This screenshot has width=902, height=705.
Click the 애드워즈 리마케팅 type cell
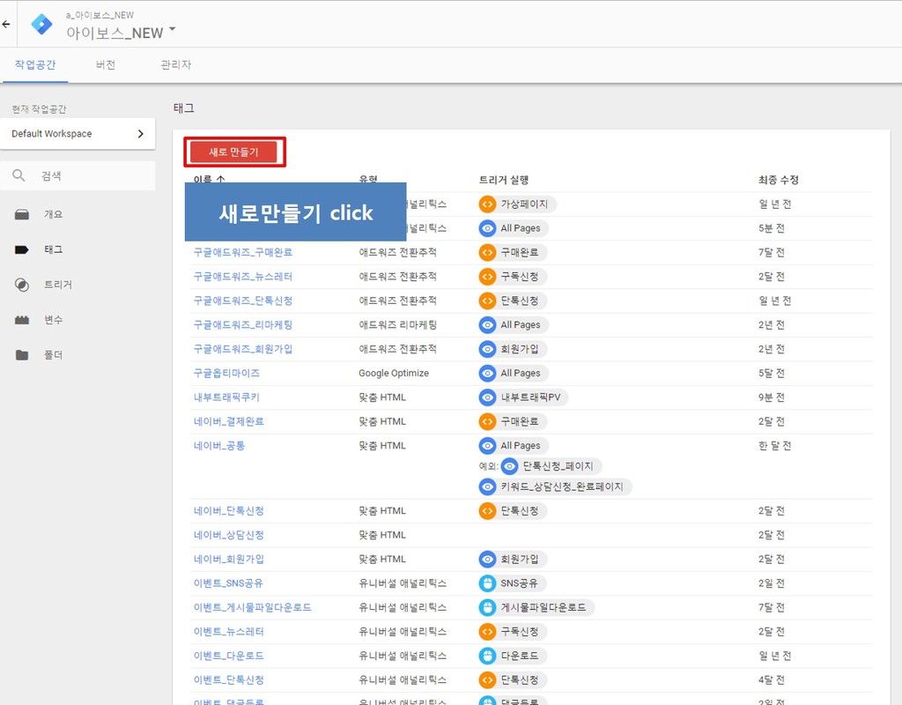click(397, 324)
